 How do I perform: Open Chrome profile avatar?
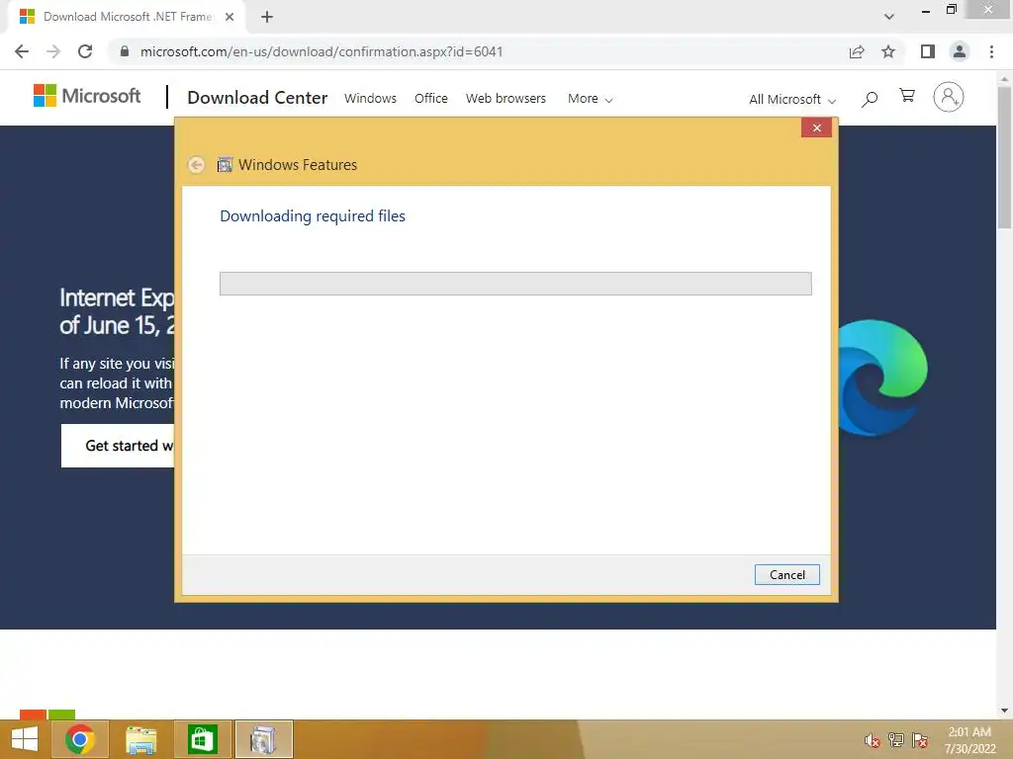click(960, 51)
